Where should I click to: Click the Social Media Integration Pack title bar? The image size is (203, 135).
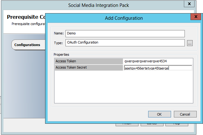(x=99, y=5)
